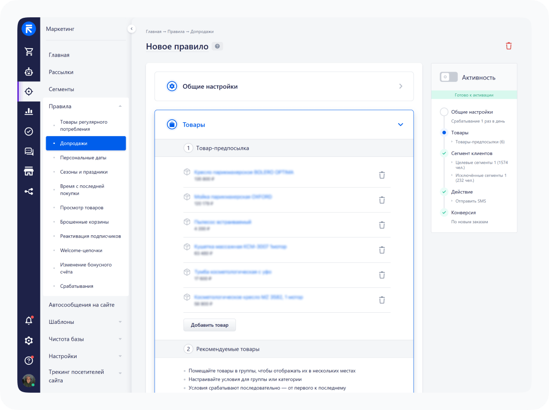The height and width of the screenshot is (410, 549).
Task: Open the analytics bar-chart icon in the sidebar
Action: [29, 111]
